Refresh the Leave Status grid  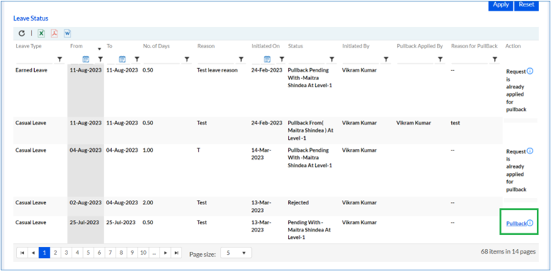coord(22,33)
